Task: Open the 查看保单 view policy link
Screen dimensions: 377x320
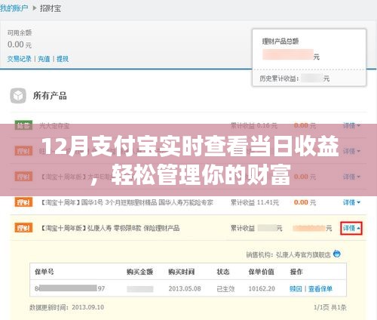Action: coord(320,288)
